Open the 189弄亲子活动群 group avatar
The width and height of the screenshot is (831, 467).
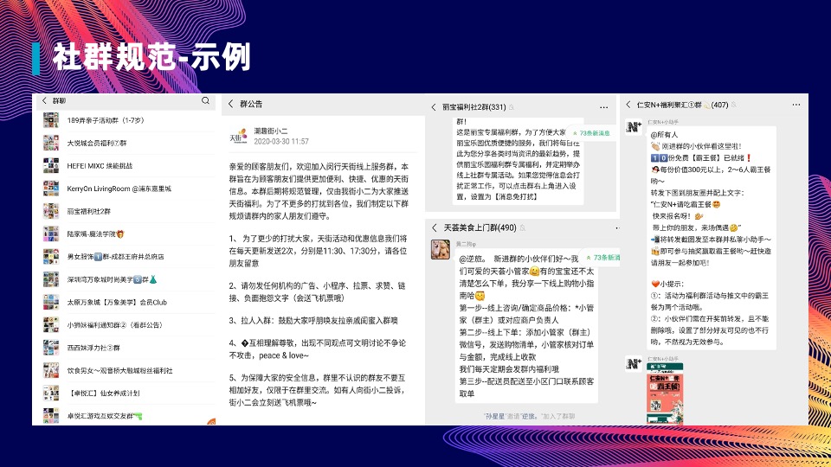point(51,120)
